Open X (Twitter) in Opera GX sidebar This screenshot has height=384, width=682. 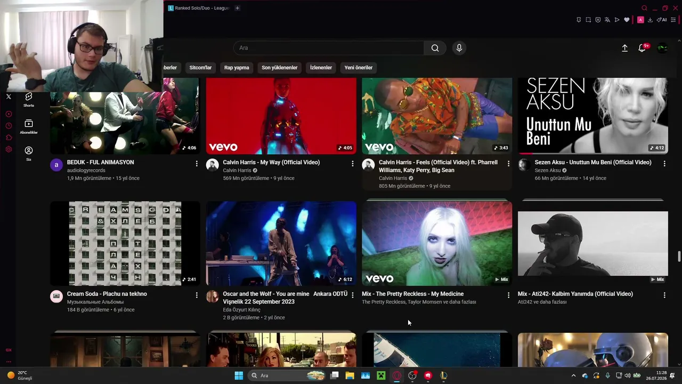click(9, 97)
